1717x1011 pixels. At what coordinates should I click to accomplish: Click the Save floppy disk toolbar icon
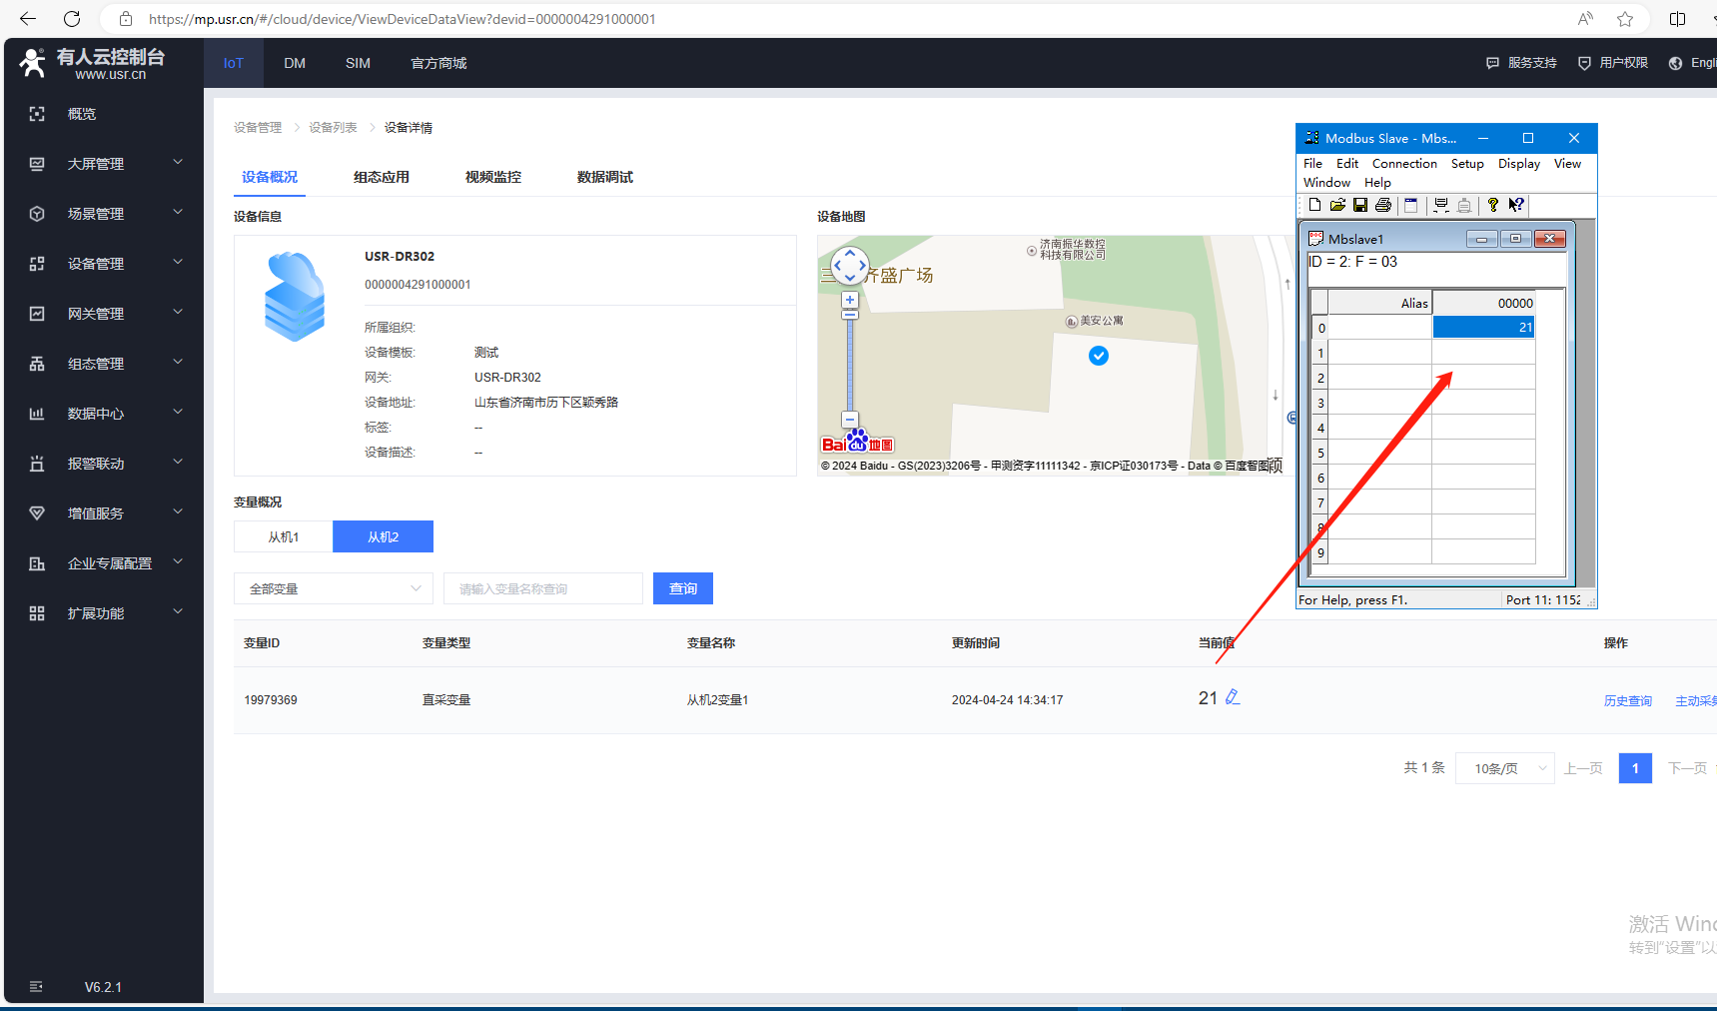click(1360, 205)
